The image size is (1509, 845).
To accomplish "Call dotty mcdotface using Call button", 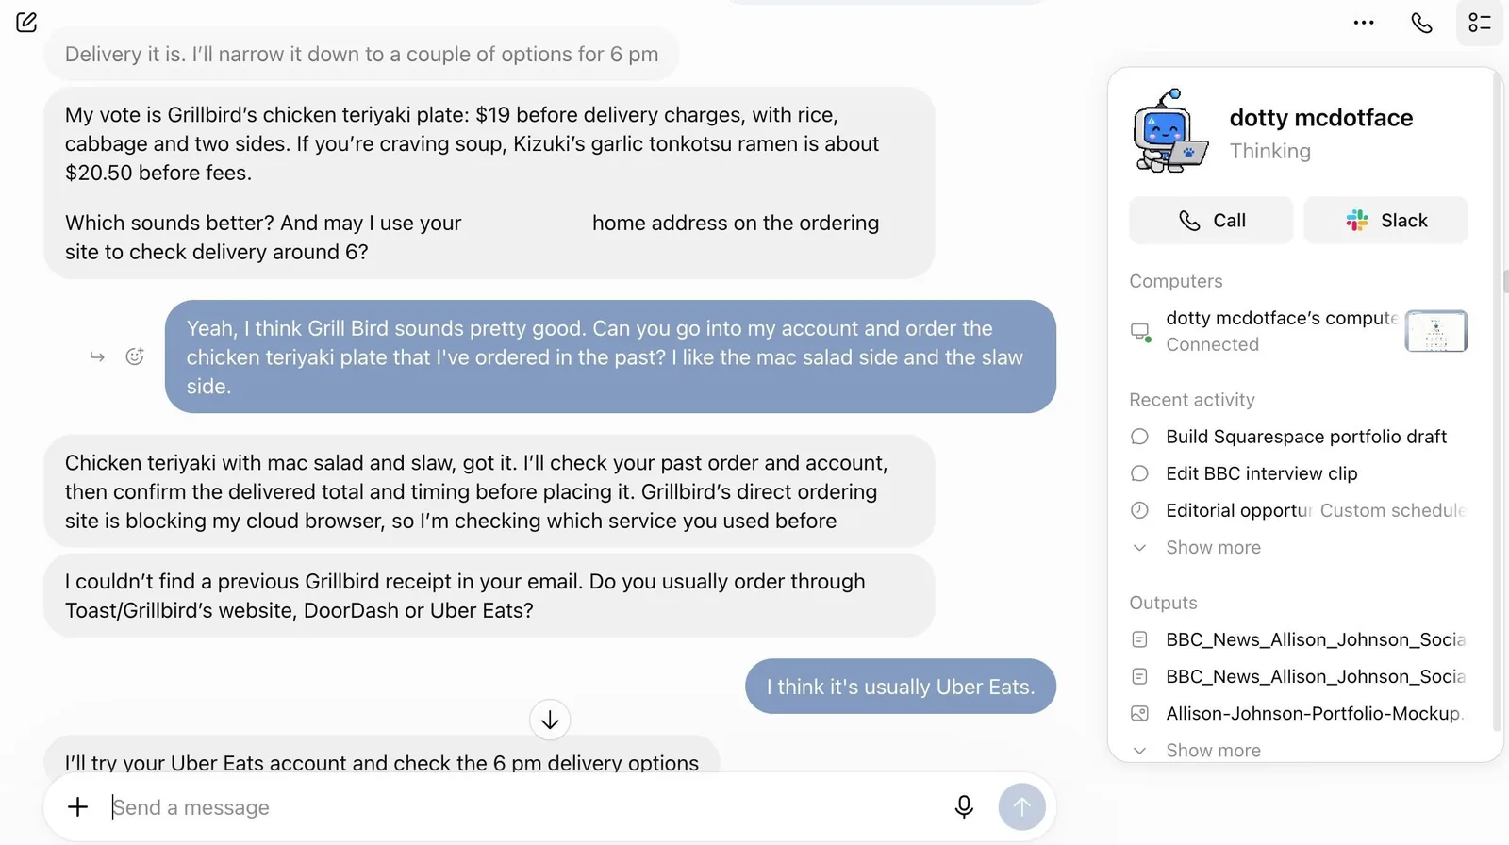I will [x=1211, y=221].
